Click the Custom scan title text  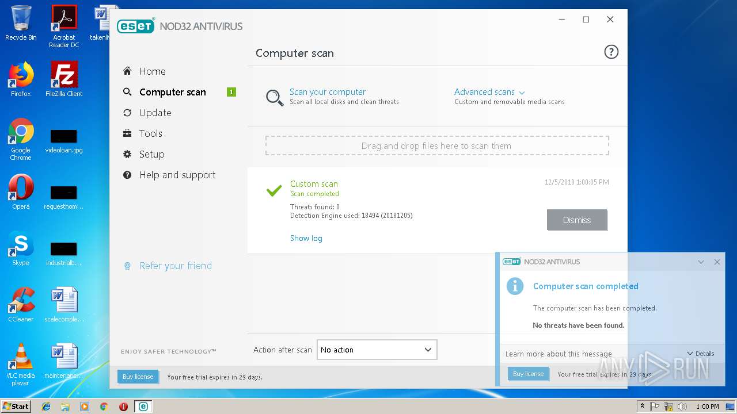point(314,184)
